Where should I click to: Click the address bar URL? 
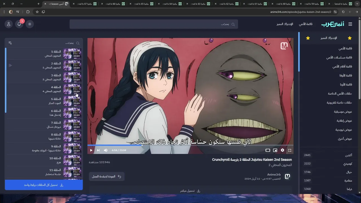click(301, 12)
